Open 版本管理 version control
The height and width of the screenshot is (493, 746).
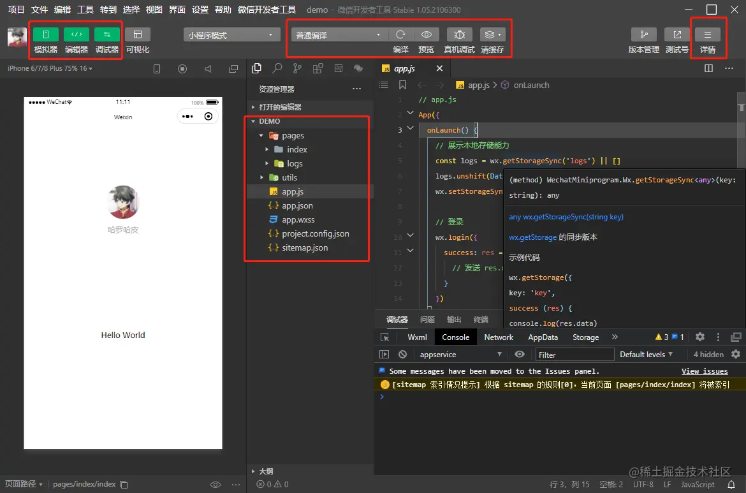pos(644,34)
